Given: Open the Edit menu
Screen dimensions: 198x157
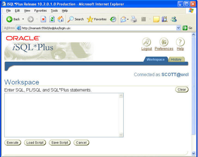Looking at the screenshot, I should (17, 11).
